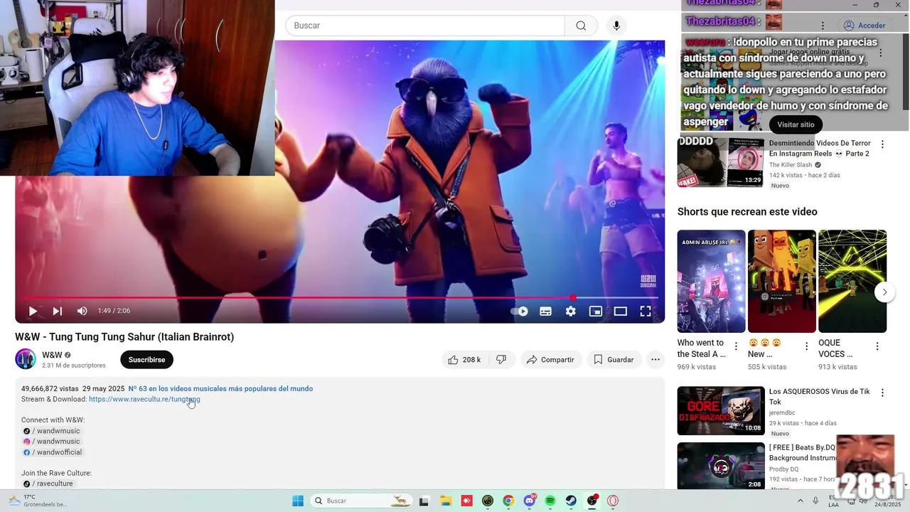Open the W&W channel name link
Viewport: 910px width, 512px height.
[x=52, y=355]
